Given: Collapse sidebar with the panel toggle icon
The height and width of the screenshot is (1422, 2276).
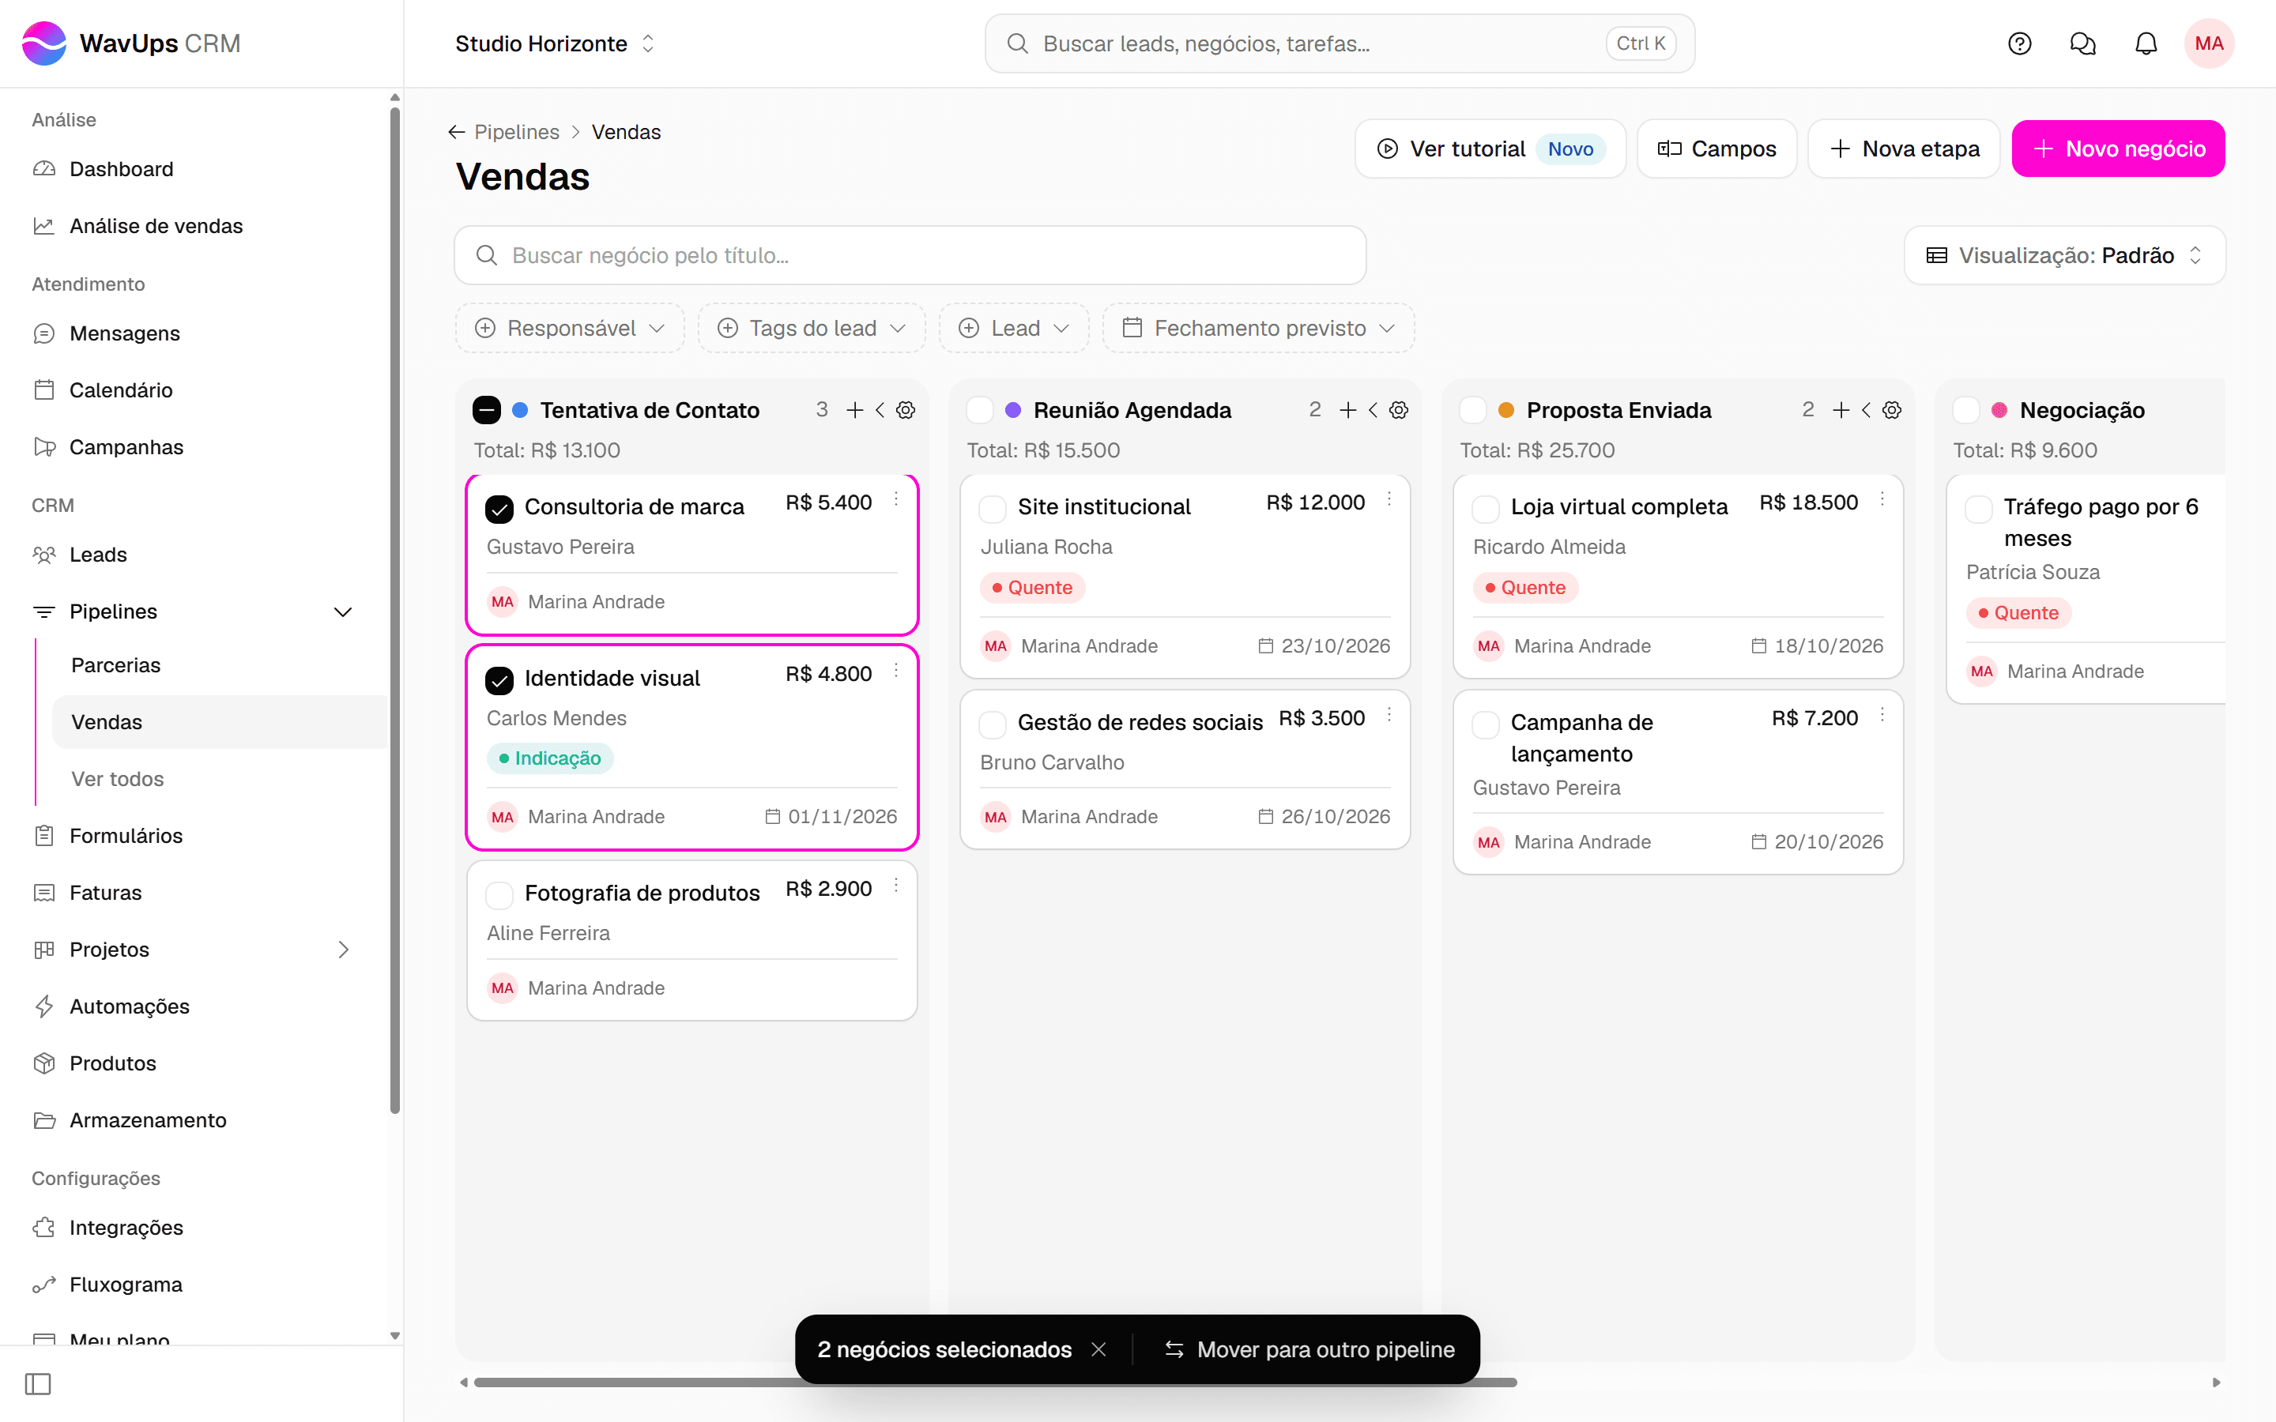Looking at the screenshot, I should coord(38,1383).
